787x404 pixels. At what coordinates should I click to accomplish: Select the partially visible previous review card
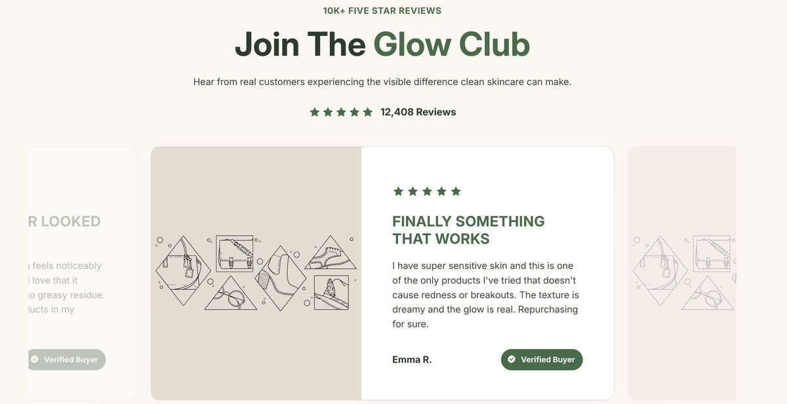(83, 273)
